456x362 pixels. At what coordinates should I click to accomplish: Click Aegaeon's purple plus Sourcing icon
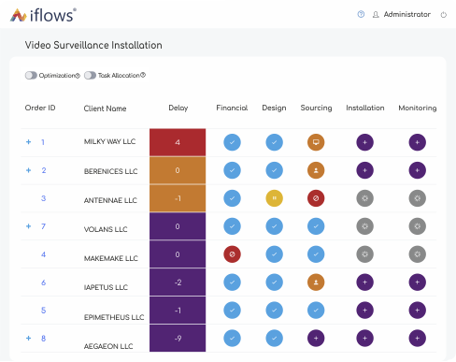[316, 339]
